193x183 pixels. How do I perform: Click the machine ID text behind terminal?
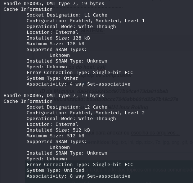(104, 91)
